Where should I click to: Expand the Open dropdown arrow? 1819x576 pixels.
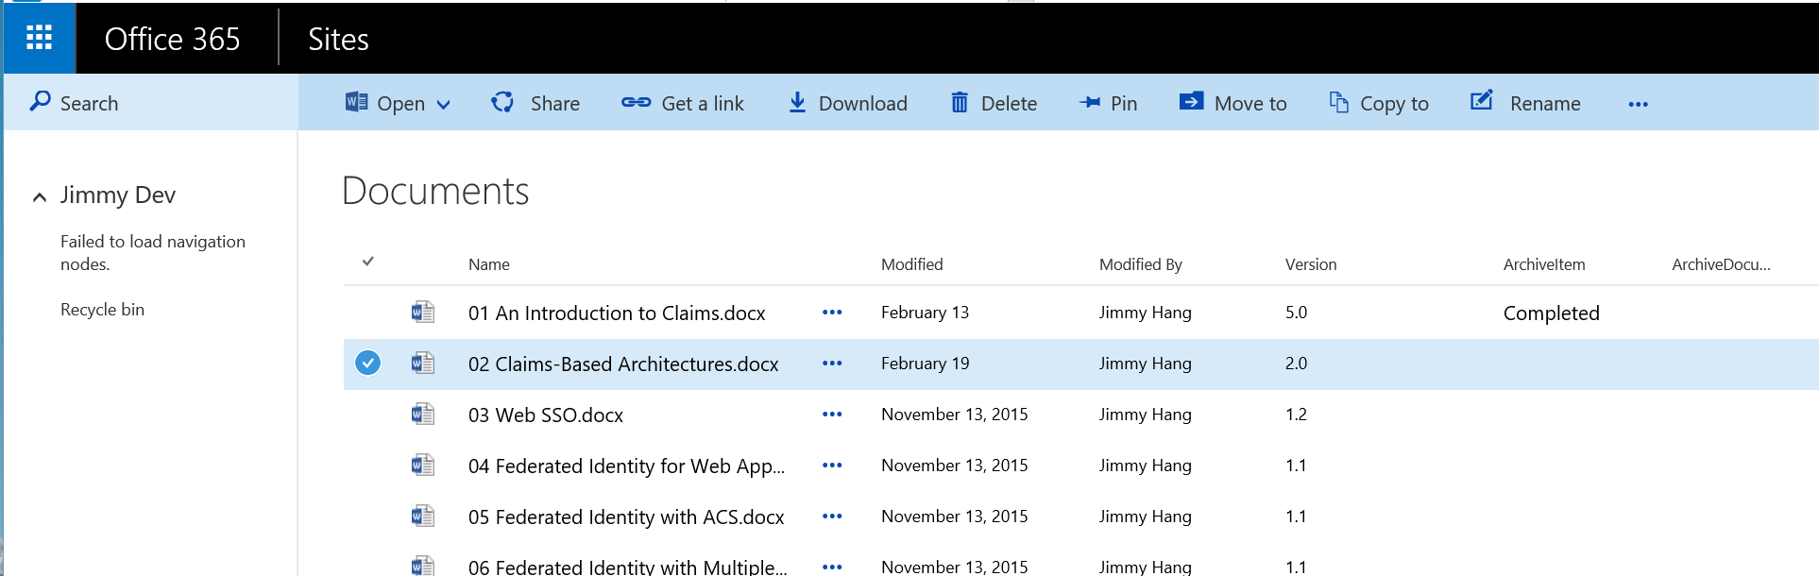444,105
